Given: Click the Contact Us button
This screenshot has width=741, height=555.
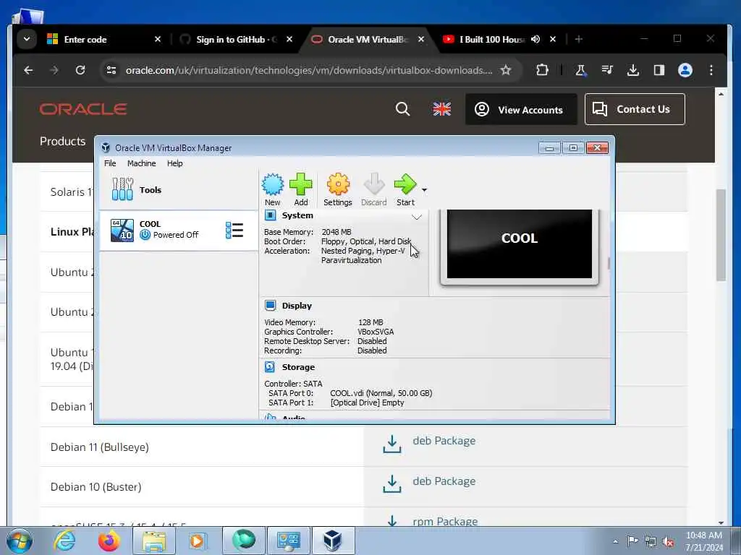Looking at the screenshot, I should click(635, 109).
